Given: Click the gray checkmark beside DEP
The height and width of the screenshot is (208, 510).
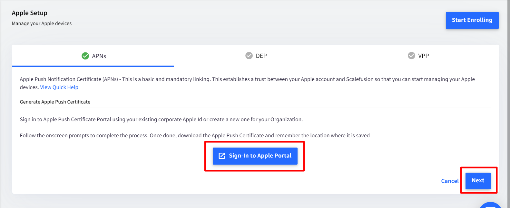Looking at the screenshot, I should (249, 56).
